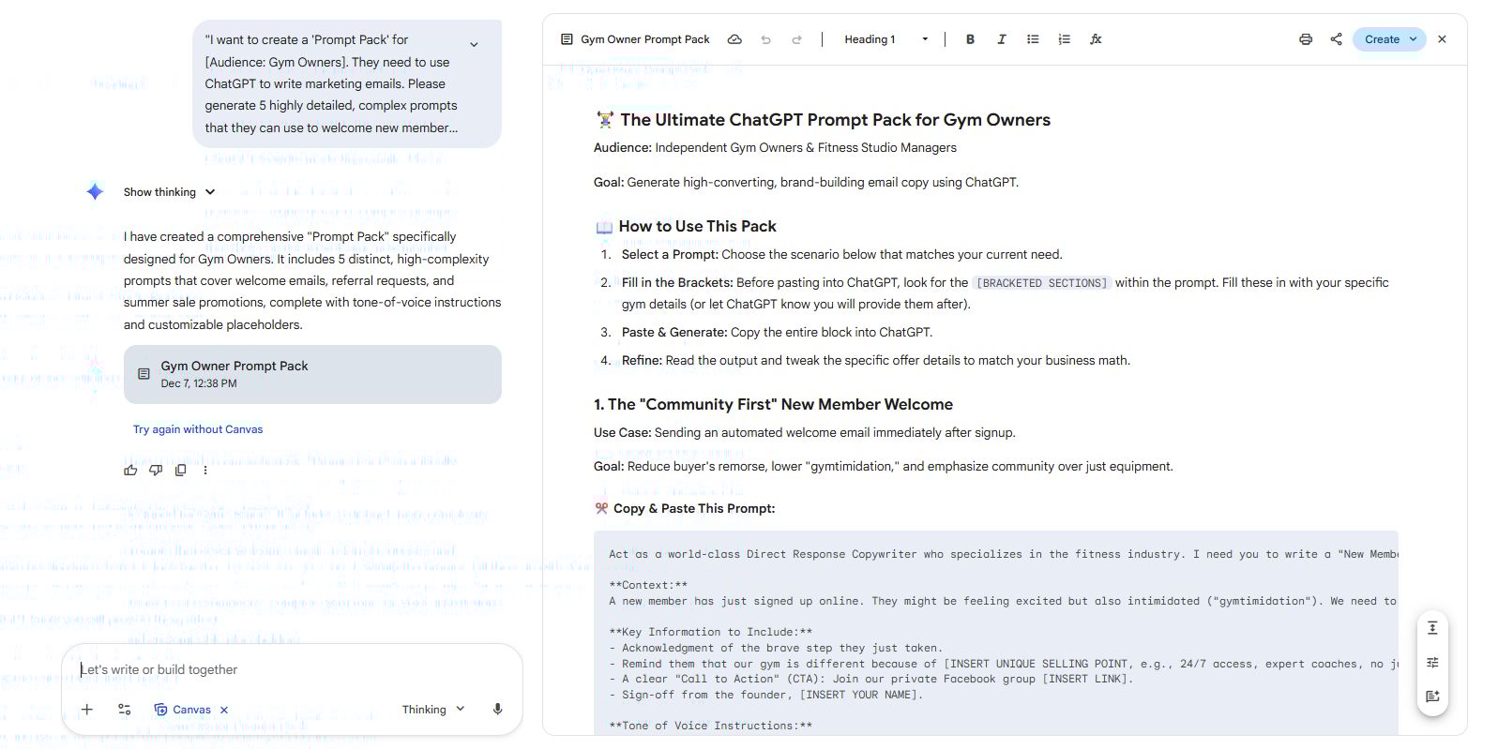Click the Goal: Reduce buyer's remorse line
Image resolution: width=1498 pixels, height=749 pixels.
883,467
